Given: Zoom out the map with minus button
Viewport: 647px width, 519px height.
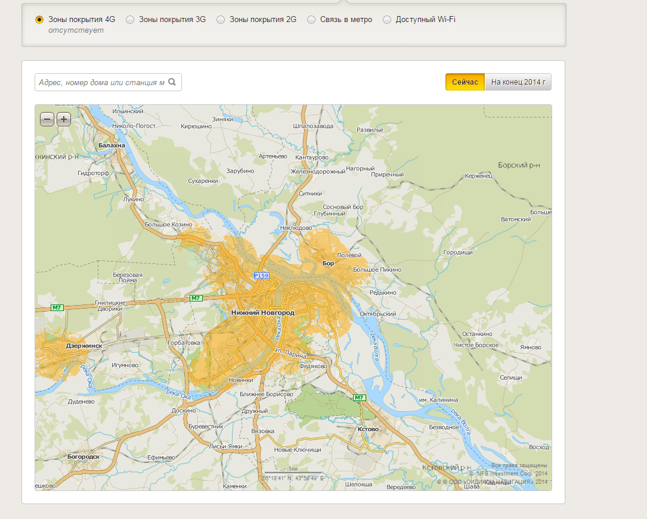Looking at the screenshot, I should click(x=47, y=120).
